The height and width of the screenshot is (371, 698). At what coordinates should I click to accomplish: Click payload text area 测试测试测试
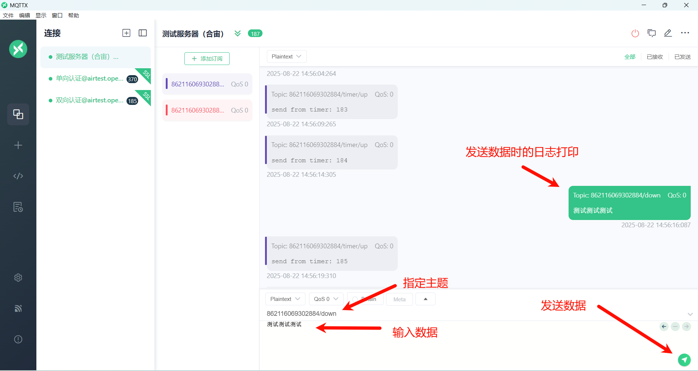point(284,324)
